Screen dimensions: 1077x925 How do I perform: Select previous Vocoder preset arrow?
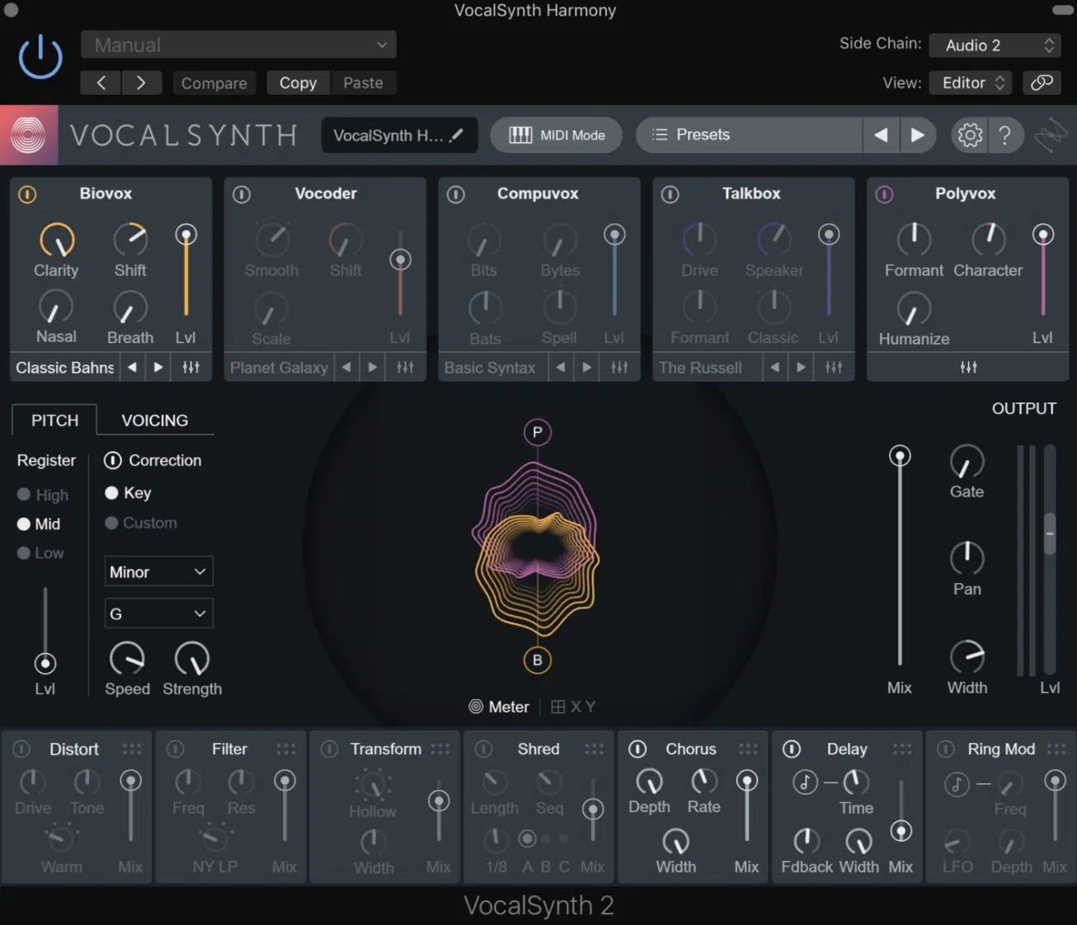pyautogui.click(x=346, y=368)
